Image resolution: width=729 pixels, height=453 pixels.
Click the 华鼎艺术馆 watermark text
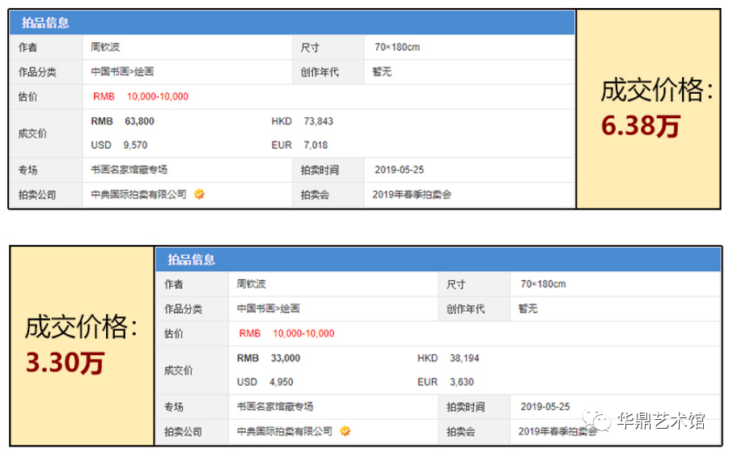coord(661,421)
